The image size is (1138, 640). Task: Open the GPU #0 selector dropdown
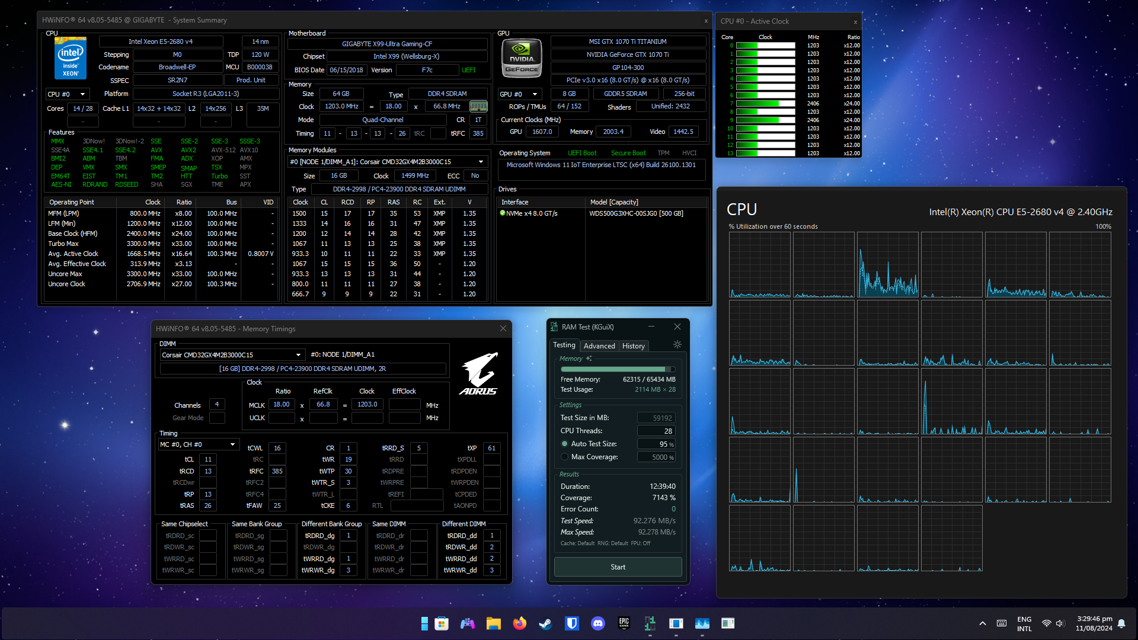pos(519,94)
